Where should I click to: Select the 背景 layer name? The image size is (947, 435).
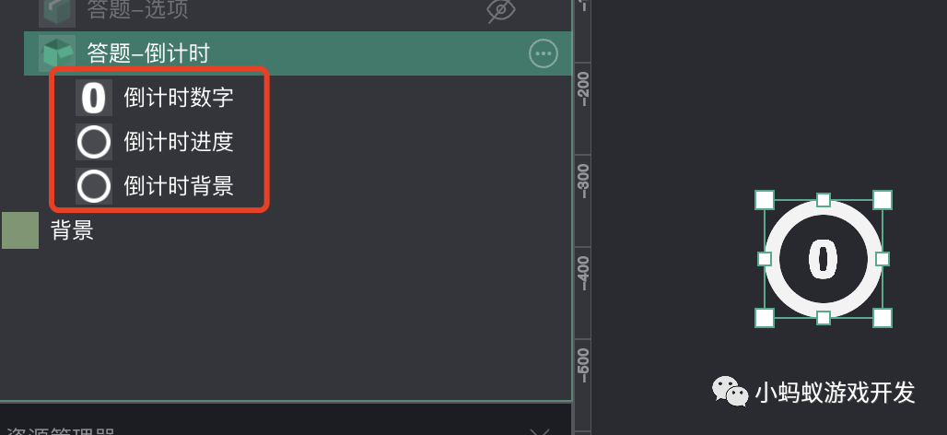72,230
